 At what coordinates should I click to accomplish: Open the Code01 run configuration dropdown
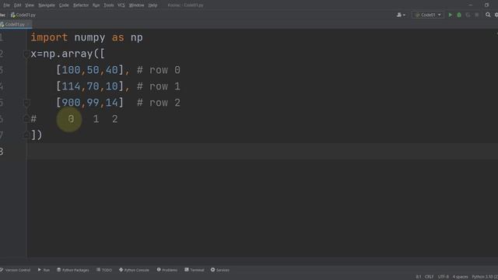(x=428, y=15)
